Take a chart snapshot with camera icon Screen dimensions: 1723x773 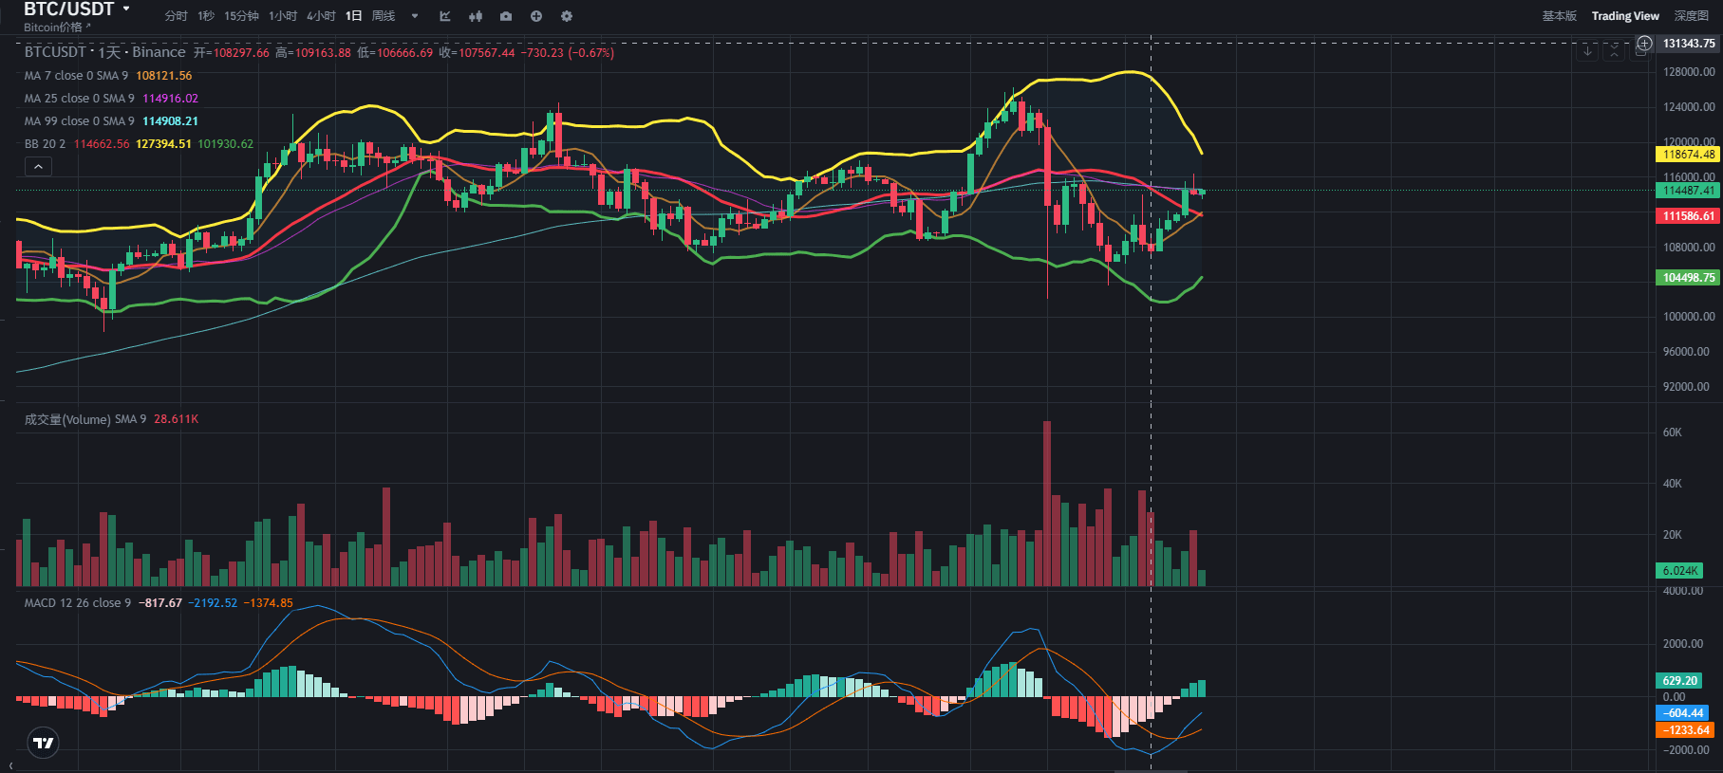(x=506, y=16)
